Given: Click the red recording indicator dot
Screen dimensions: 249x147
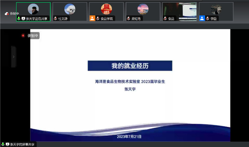Looking at the screenshot, I should [x=23, y=36].
